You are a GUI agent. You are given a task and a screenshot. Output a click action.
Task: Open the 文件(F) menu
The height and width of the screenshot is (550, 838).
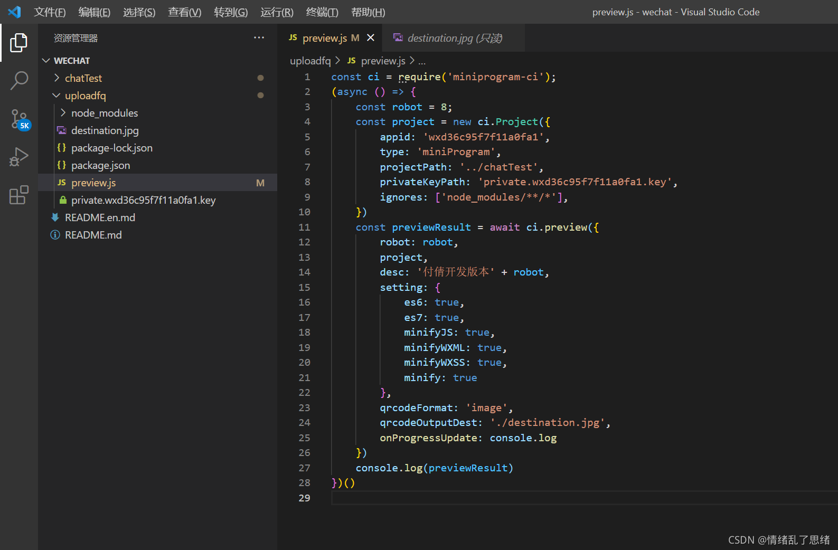point(50,12)
